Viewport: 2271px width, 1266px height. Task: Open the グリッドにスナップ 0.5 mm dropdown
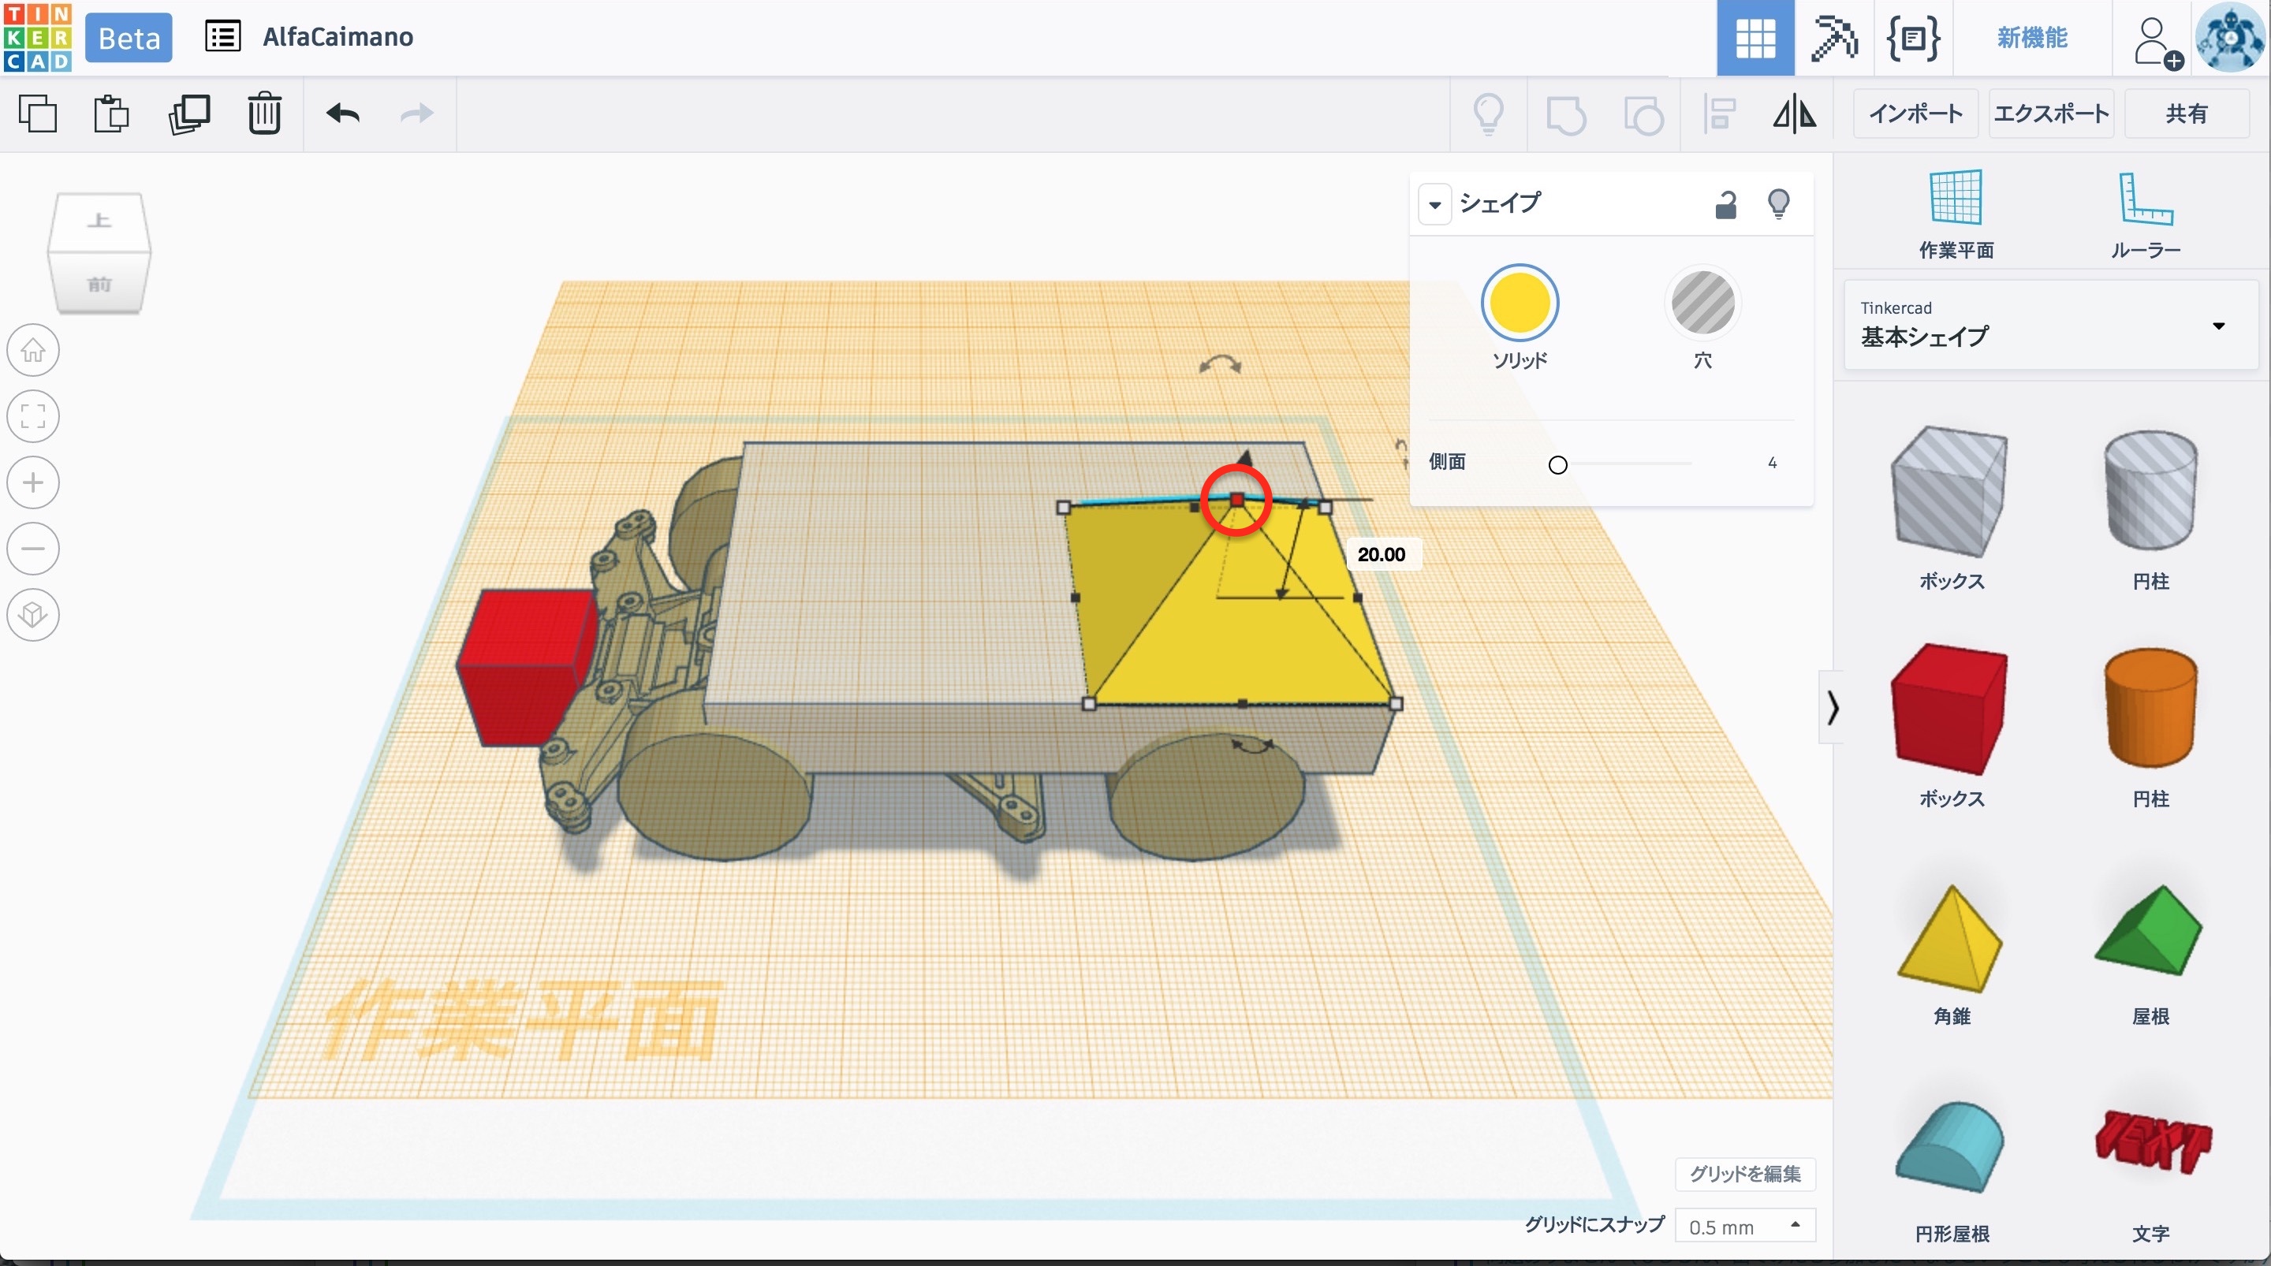[1743, 1226]
